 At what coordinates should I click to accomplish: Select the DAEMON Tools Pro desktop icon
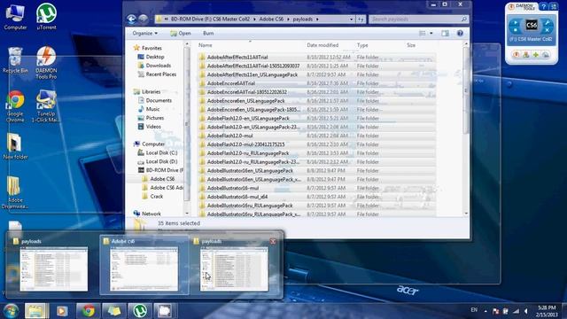click(46, 62)
